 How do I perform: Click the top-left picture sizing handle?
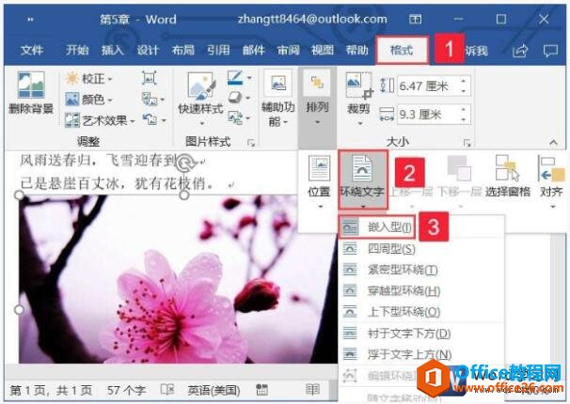[x=19, y=195]
